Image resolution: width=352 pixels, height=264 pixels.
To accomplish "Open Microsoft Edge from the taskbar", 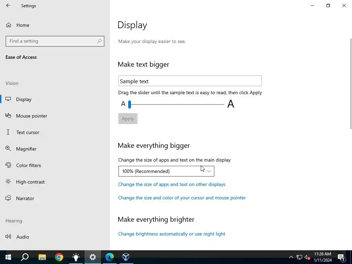I will coord(110,257).
